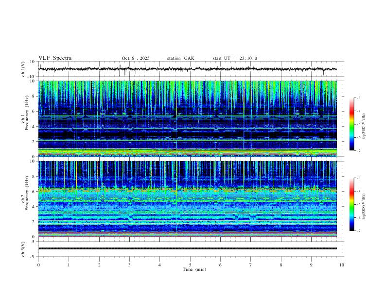Click inside the ch.1 spectrogram panel
Image resolution: width=385 pixels, height=297 pixels.
(x=188, y=118)
